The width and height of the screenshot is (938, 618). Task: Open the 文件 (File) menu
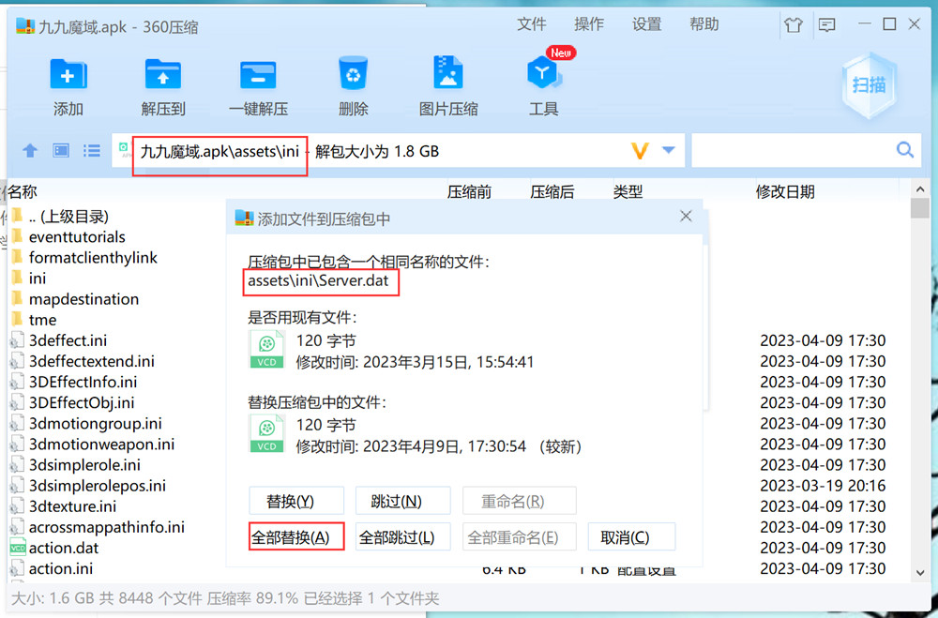pos(532,24)
